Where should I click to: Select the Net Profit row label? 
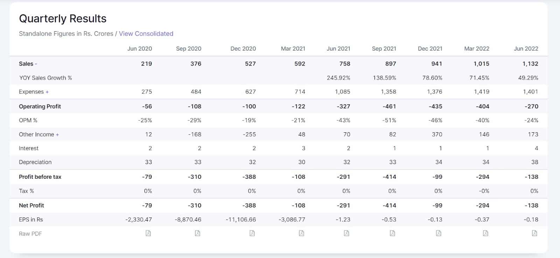31,206
